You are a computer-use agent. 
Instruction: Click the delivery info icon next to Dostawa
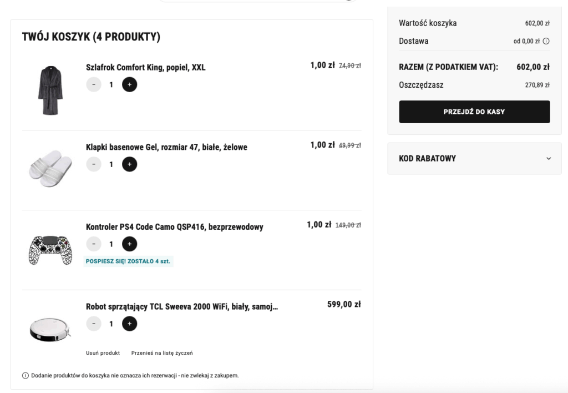546,41
